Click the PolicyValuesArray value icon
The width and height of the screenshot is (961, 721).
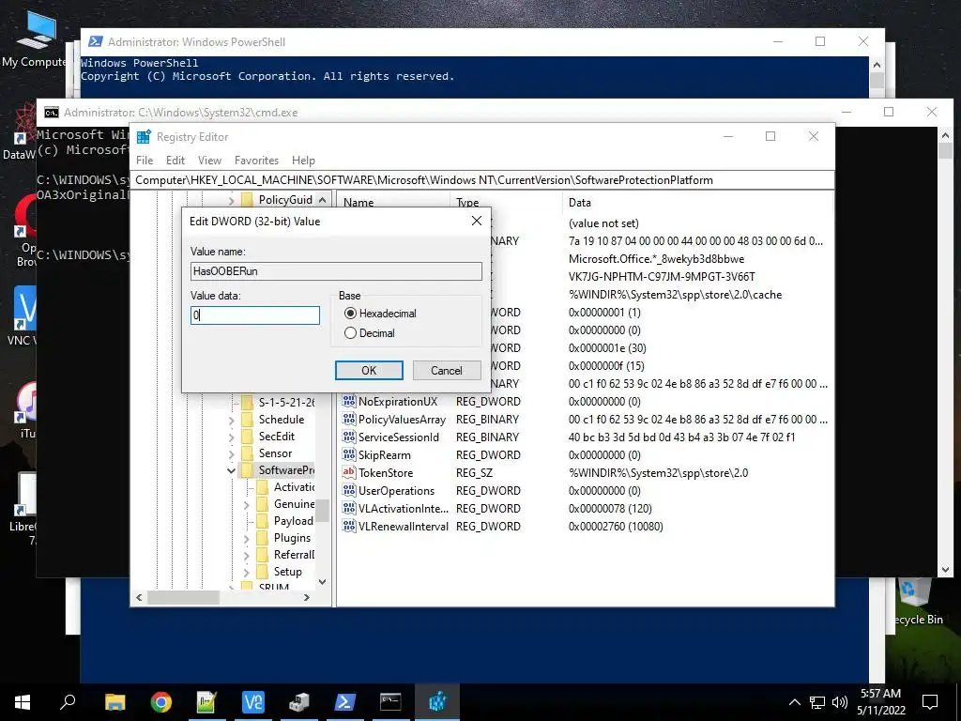tap(349, 420)
